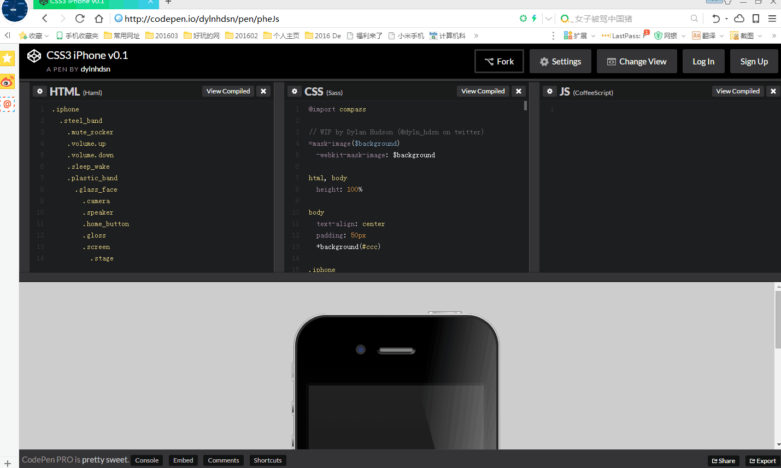The width and height of the screenshot is (781, 468).
Task: Show keyboard Shortcuts
Action: coord(268,460)
